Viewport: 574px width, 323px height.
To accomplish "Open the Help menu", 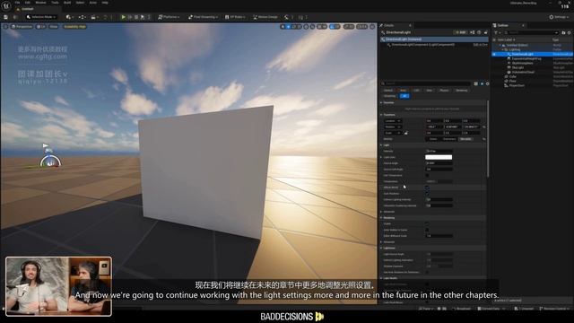I will point(105,3).
